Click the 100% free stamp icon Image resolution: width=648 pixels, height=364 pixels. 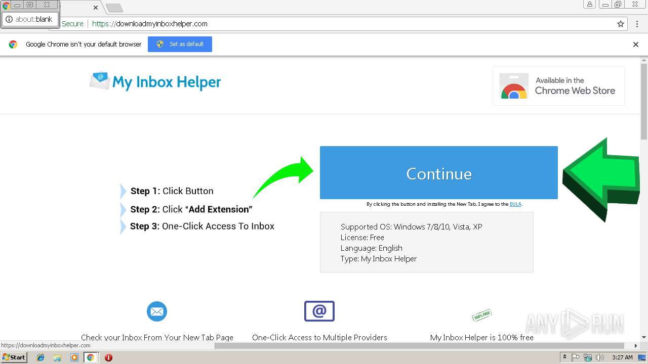pos(481,315)
